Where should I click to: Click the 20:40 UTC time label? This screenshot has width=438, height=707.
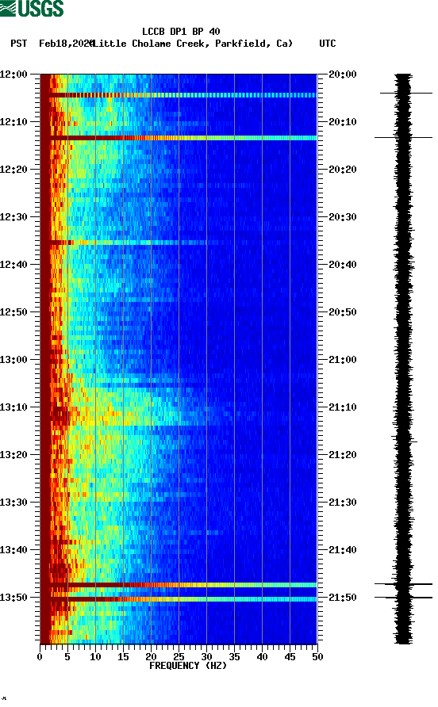[x=342, y=265]
